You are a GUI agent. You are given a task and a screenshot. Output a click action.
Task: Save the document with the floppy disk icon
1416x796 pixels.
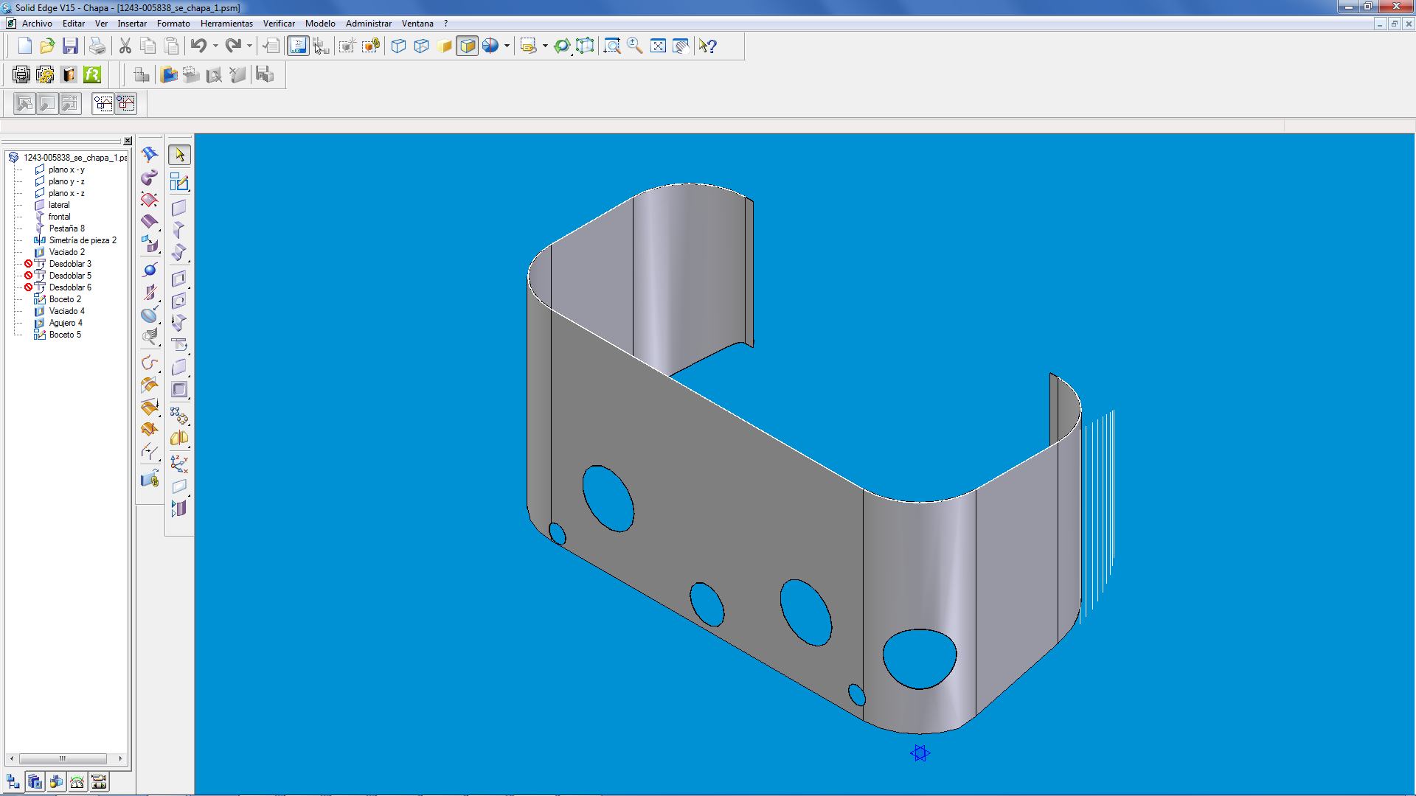[x=70, y=46]
